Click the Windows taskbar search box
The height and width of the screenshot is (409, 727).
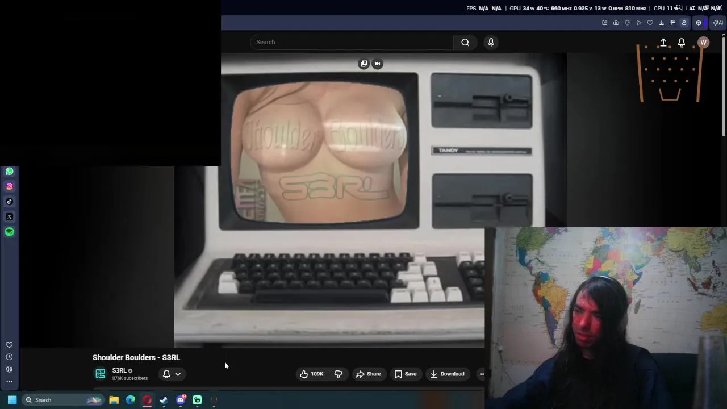coord(62,400)
